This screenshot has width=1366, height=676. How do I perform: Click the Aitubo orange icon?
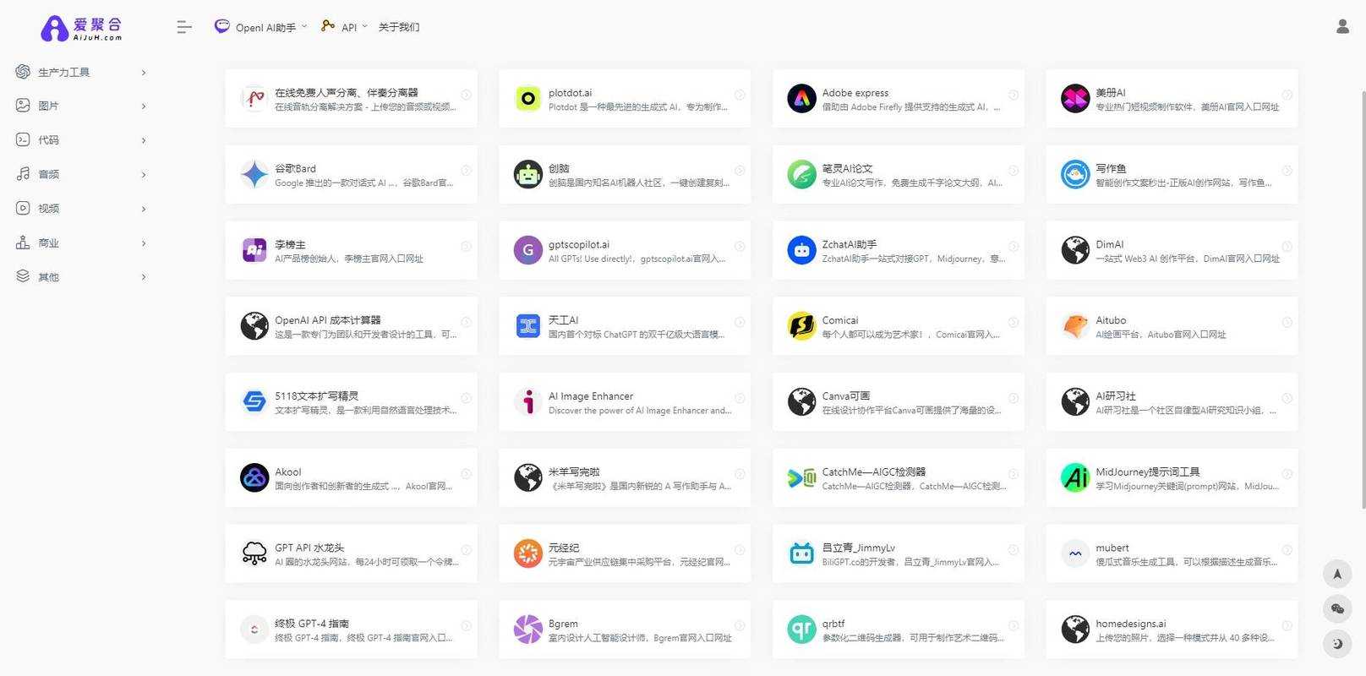click(x=1075, y=326)
